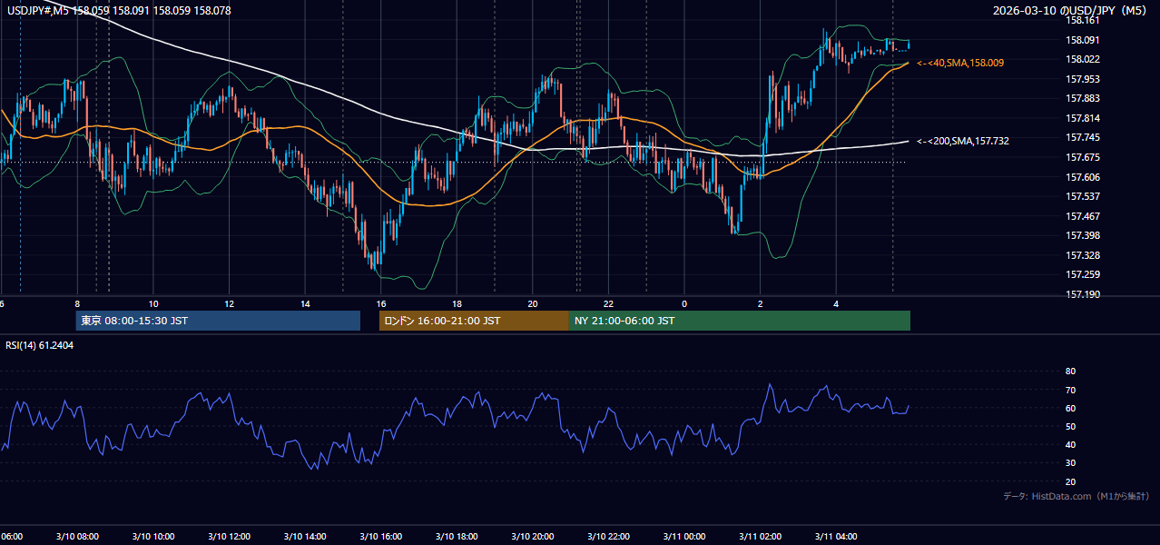Click the 3/10 22:00 date label
Image resolution: width=1160 pixels, height=545 pixels.
pyautogui.click(x=609, y=537)
